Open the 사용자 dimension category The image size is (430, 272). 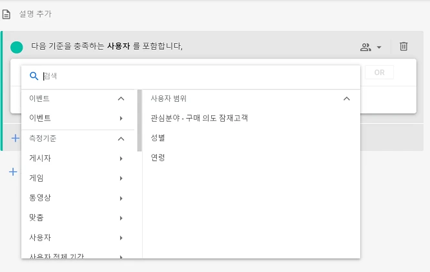78,238
